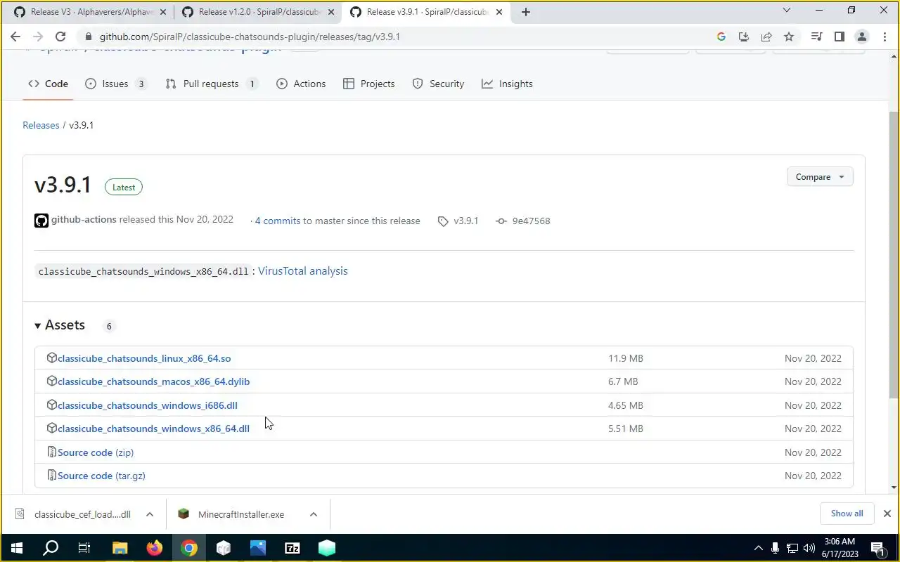900x562 pixels.
Task: Reload the current GitHub page
Action: pyautogui.click(x=60, y=37)
